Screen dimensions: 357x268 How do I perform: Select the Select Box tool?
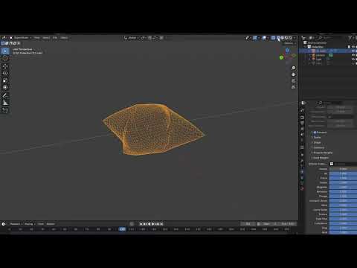[5, 51]
